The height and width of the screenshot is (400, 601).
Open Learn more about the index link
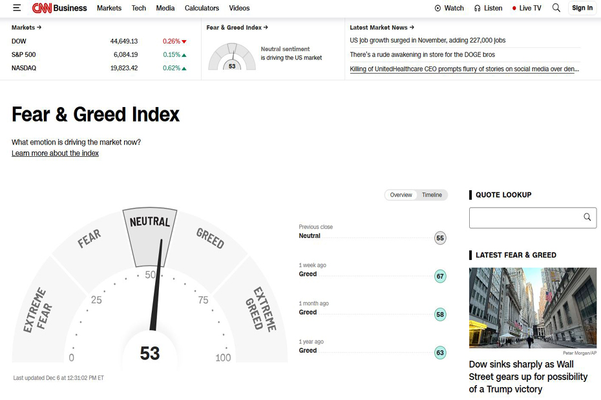pos(55,153)
